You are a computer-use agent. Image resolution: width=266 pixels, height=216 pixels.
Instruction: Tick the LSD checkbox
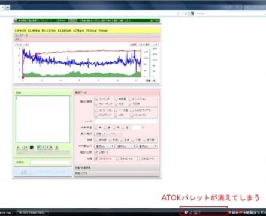point(116,115)
